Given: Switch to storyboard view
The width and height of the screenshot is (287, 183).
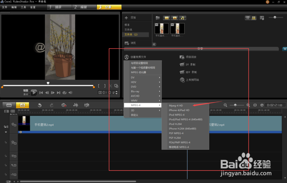Looking at the screenshot, I should pyautogui.click(x=9, y=105).
